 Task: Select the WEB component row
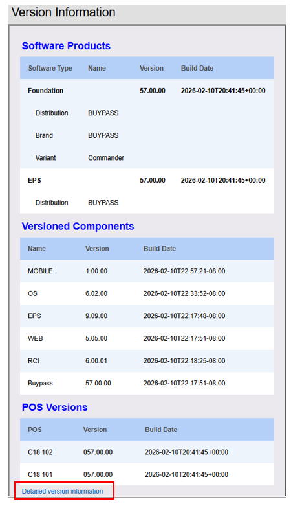click(147, 338)
